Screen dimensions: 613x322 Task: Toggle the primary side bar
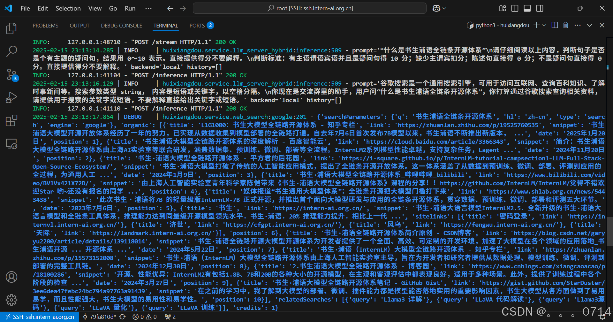coord(515,9)
